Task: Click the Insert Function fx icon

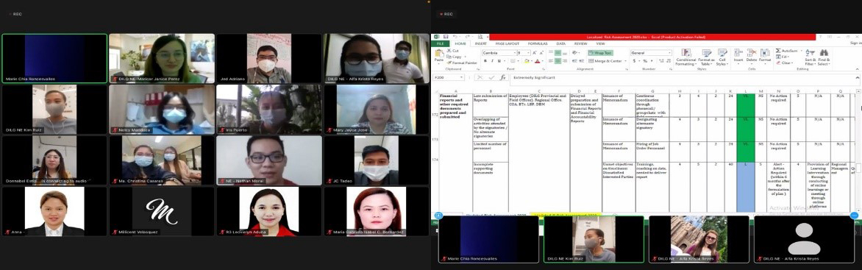Action: point(503,77)
